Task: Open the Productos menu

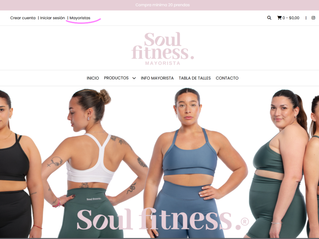Action: coord(116,78)
